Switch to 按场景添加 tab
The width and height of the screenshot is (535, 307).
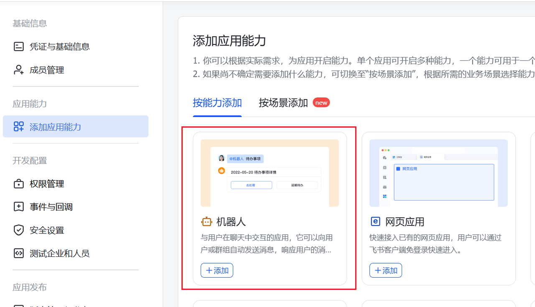[283, 103]
